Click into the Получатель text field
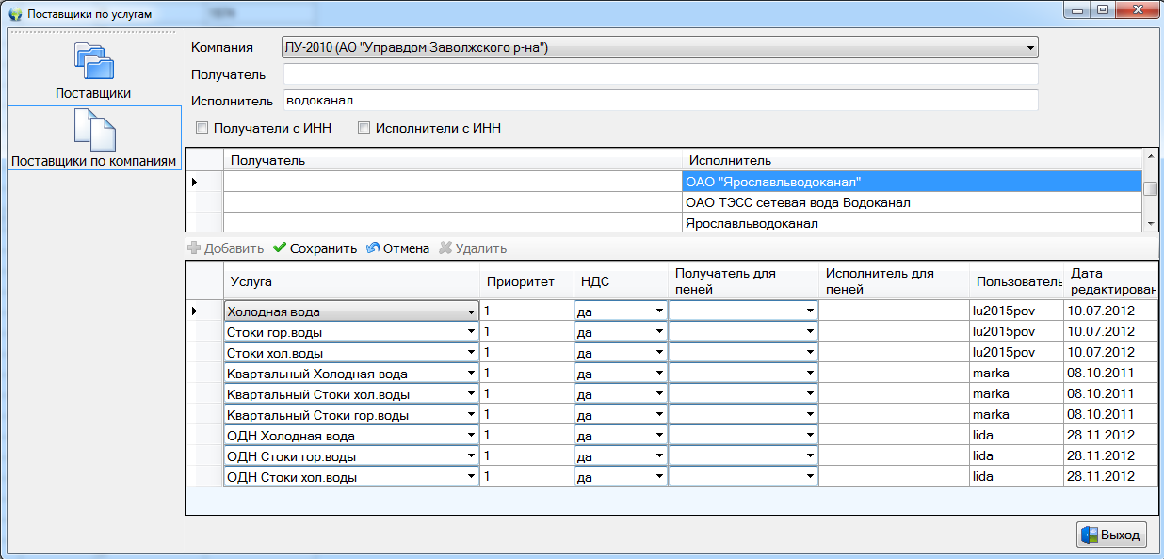The image size is (1164, 559). coord(659,74)
